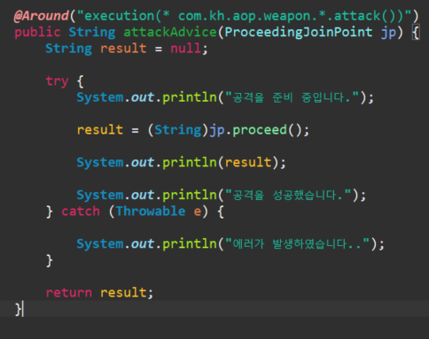This screenshot has height=339, width=429.
Task: Click System on the println(result) line
Action: pyautogui.click(x=100, y=162)
